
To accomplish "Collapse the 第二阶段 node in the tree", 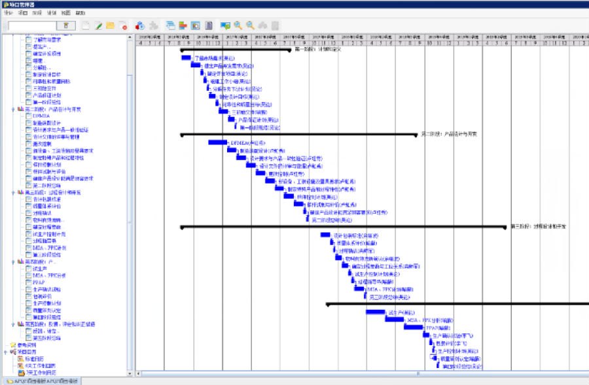I will point(14,109).
